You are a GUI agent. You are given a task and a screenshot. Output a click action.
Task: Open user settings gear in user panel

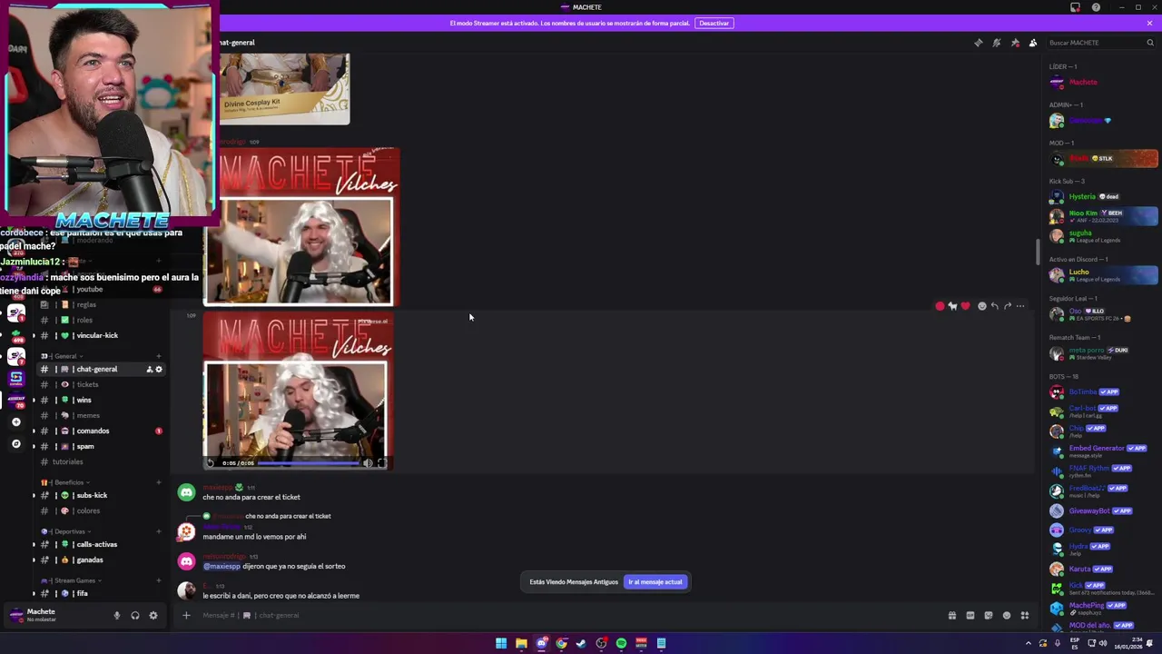pyautogui.click(x=153, y=616)
